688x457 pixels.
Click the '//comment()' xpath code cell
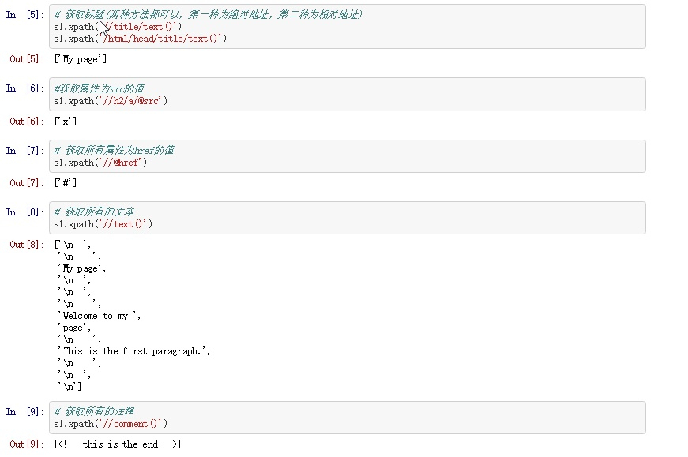pos(111,424)
